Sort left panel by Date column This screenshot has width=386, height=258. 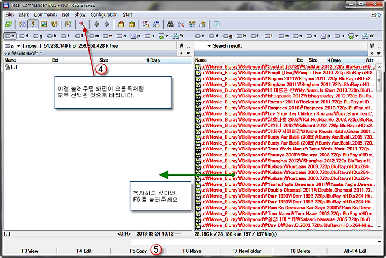(x=169, y=60)
